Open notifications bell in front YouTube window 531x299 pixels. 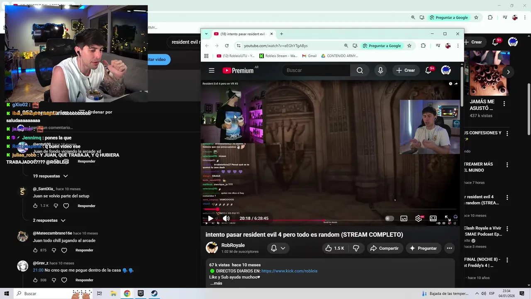pyautogui.click(x=429, y=71)
